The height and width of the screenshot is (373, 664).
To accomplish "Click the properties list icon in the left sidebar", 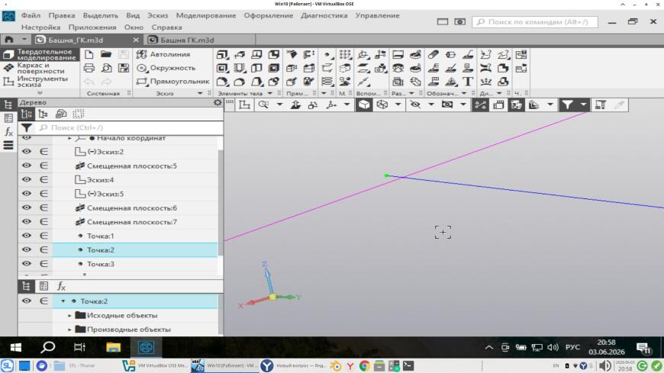I will [8, 118].
